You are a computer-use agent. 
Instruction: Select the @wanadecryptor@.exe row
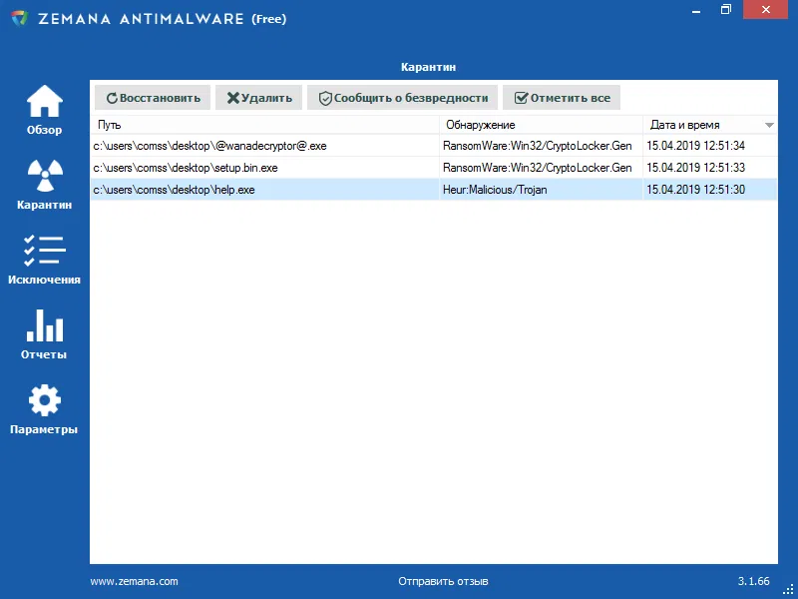434,146
